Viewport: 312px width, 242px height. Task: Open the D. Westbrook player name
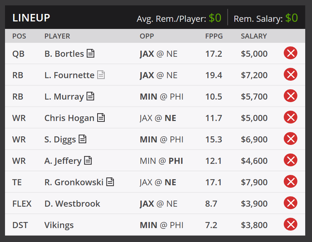72,204
